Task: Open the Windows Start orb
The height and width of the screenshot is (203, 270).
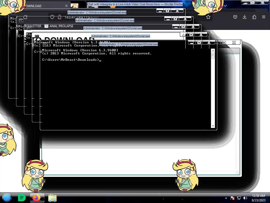Action: [x=7, y=198]
